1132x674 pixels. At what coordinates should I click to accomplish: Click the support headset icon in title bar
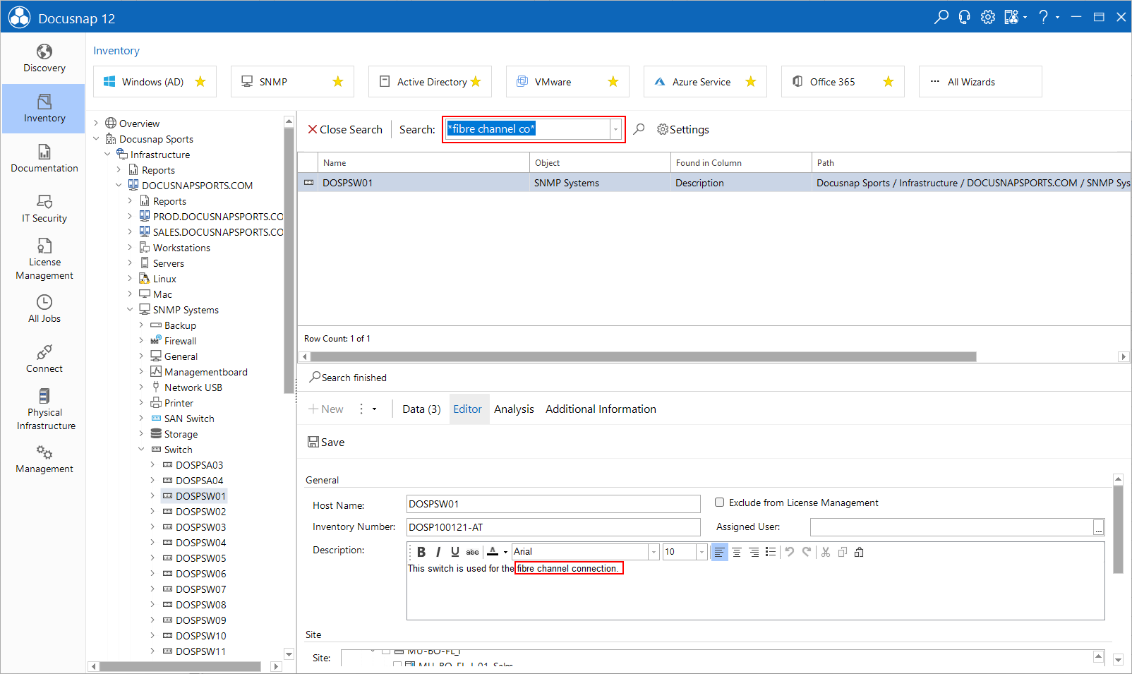point(965,17)
